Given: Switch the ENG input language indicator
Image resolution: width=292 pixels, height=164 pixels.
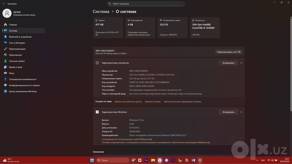Looking at the screenshot, I should [x=263, y=160].
